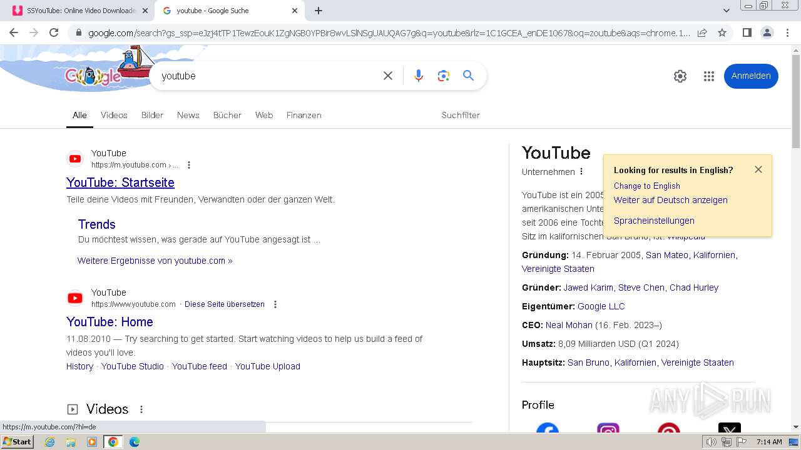Open Google Lens image search
Screen dimensions: 801x450
click(x=444, y=76)
